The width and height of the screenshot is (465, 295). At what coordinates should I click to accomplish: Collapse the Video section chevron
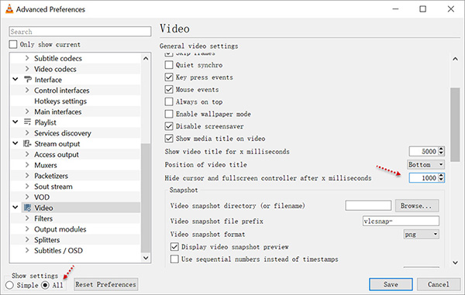(15, 208)
